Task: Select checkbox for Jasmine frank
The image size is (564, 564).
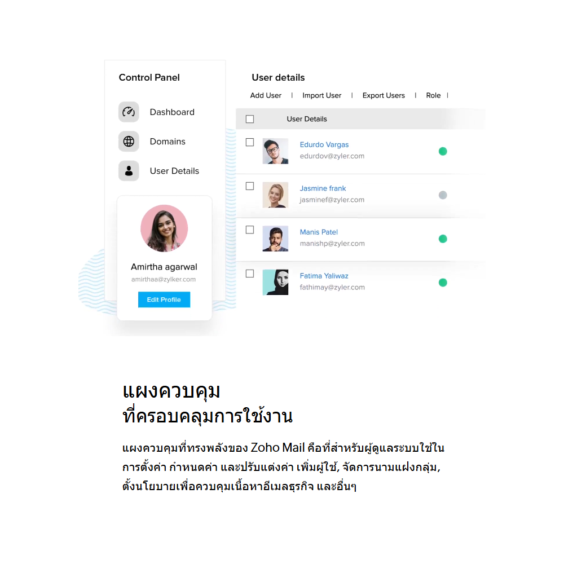Action: pyautogui.click(x=250, y=186)
